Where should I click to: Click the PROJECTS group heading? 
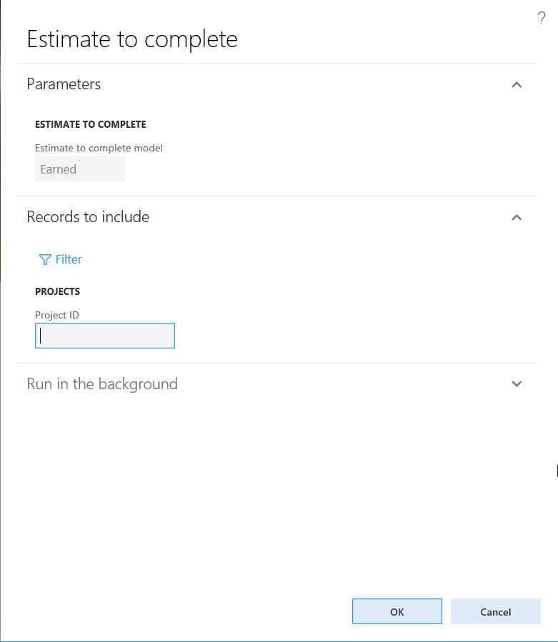click(x=58, y=291)
